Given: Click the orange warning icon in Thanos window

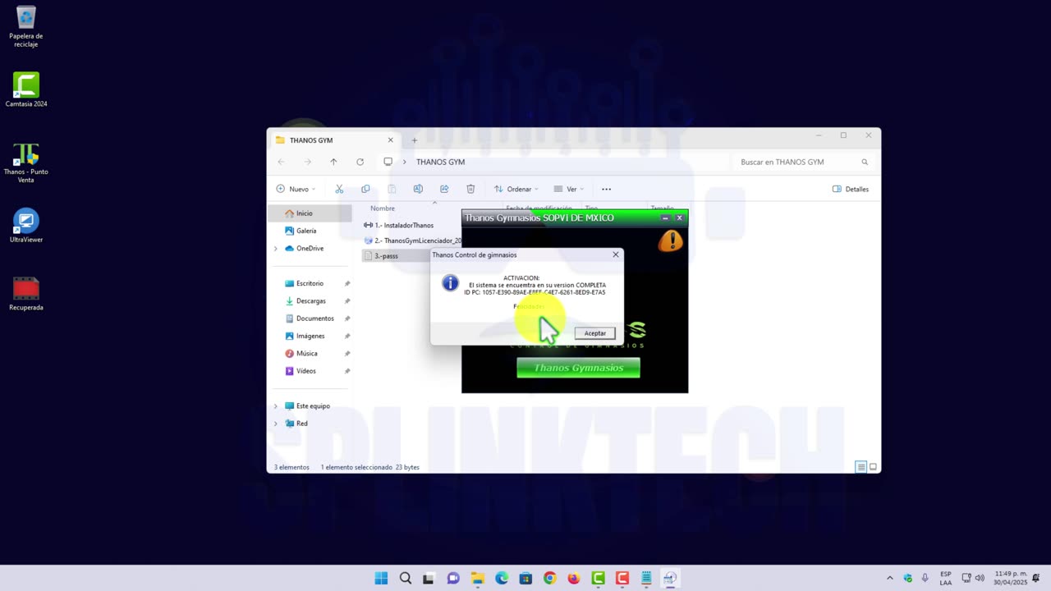Looking at the screenshot, I should coord(671,241).
